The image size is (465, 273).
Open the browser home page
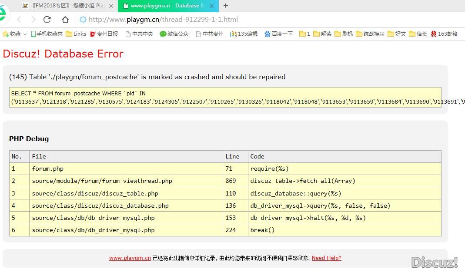click(65, 20)
